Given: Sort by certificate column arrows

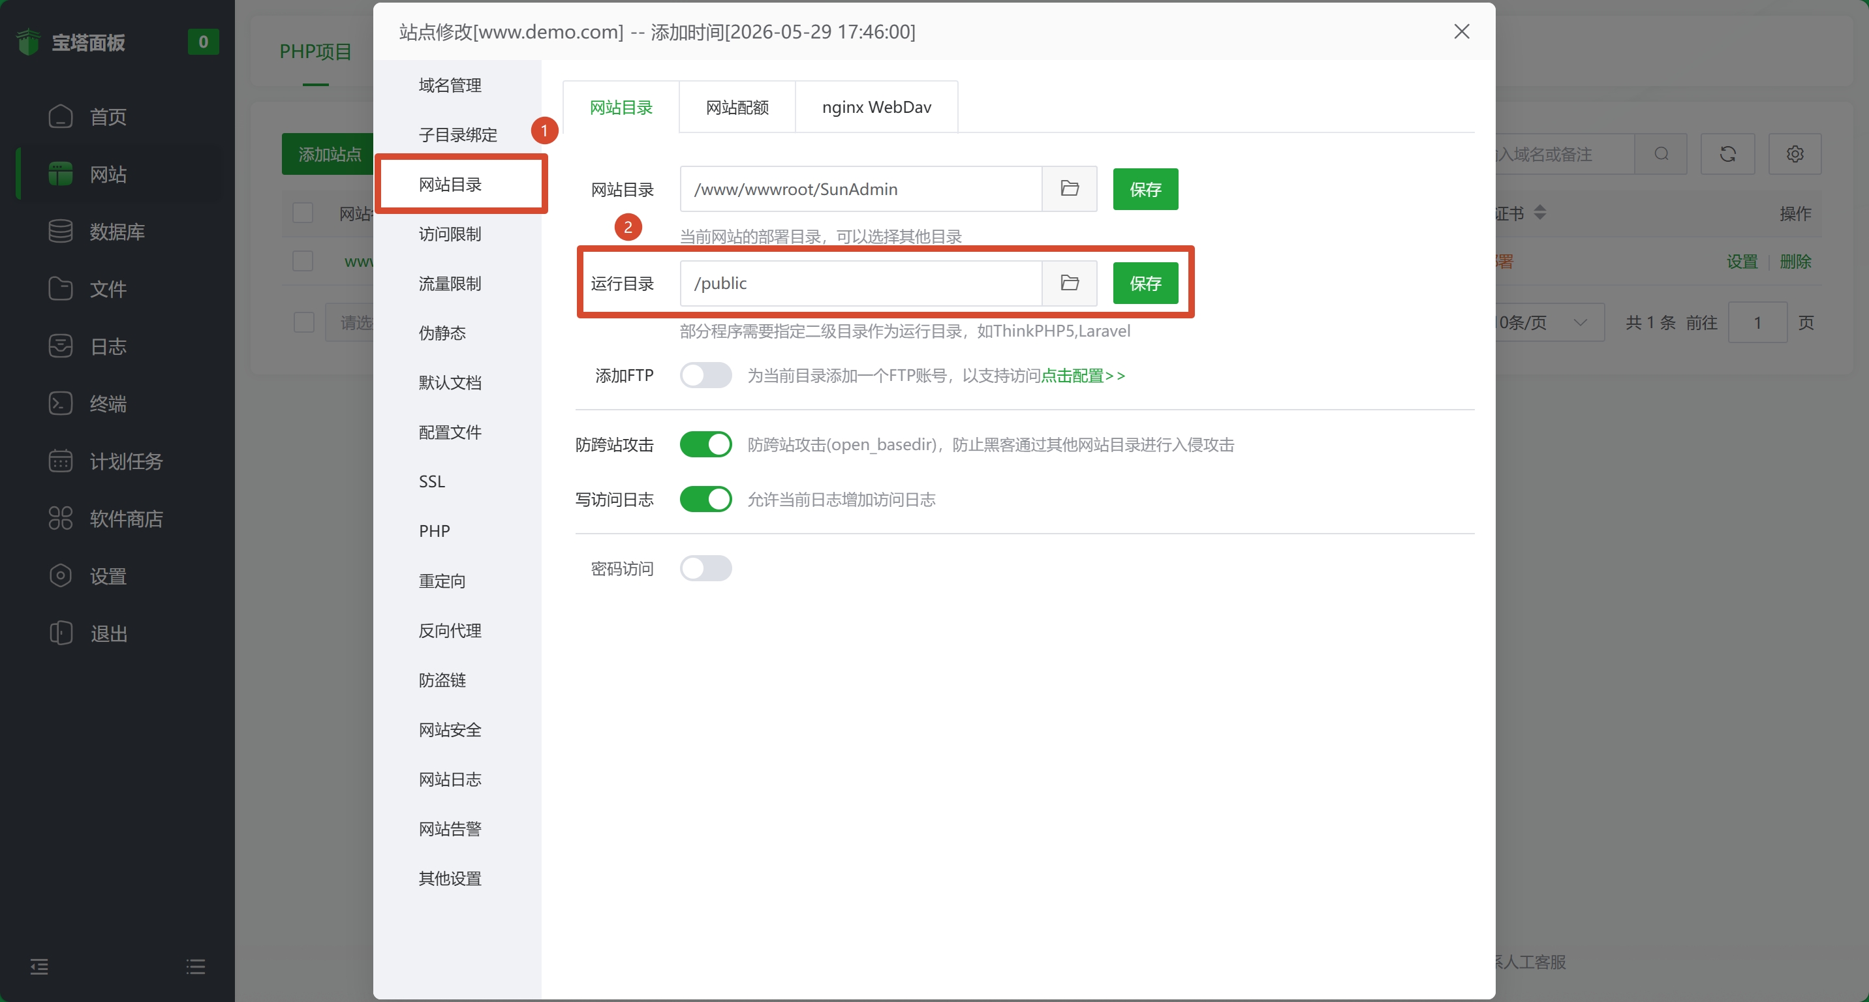Looking at the screenshot, I should pos(1539,213).
